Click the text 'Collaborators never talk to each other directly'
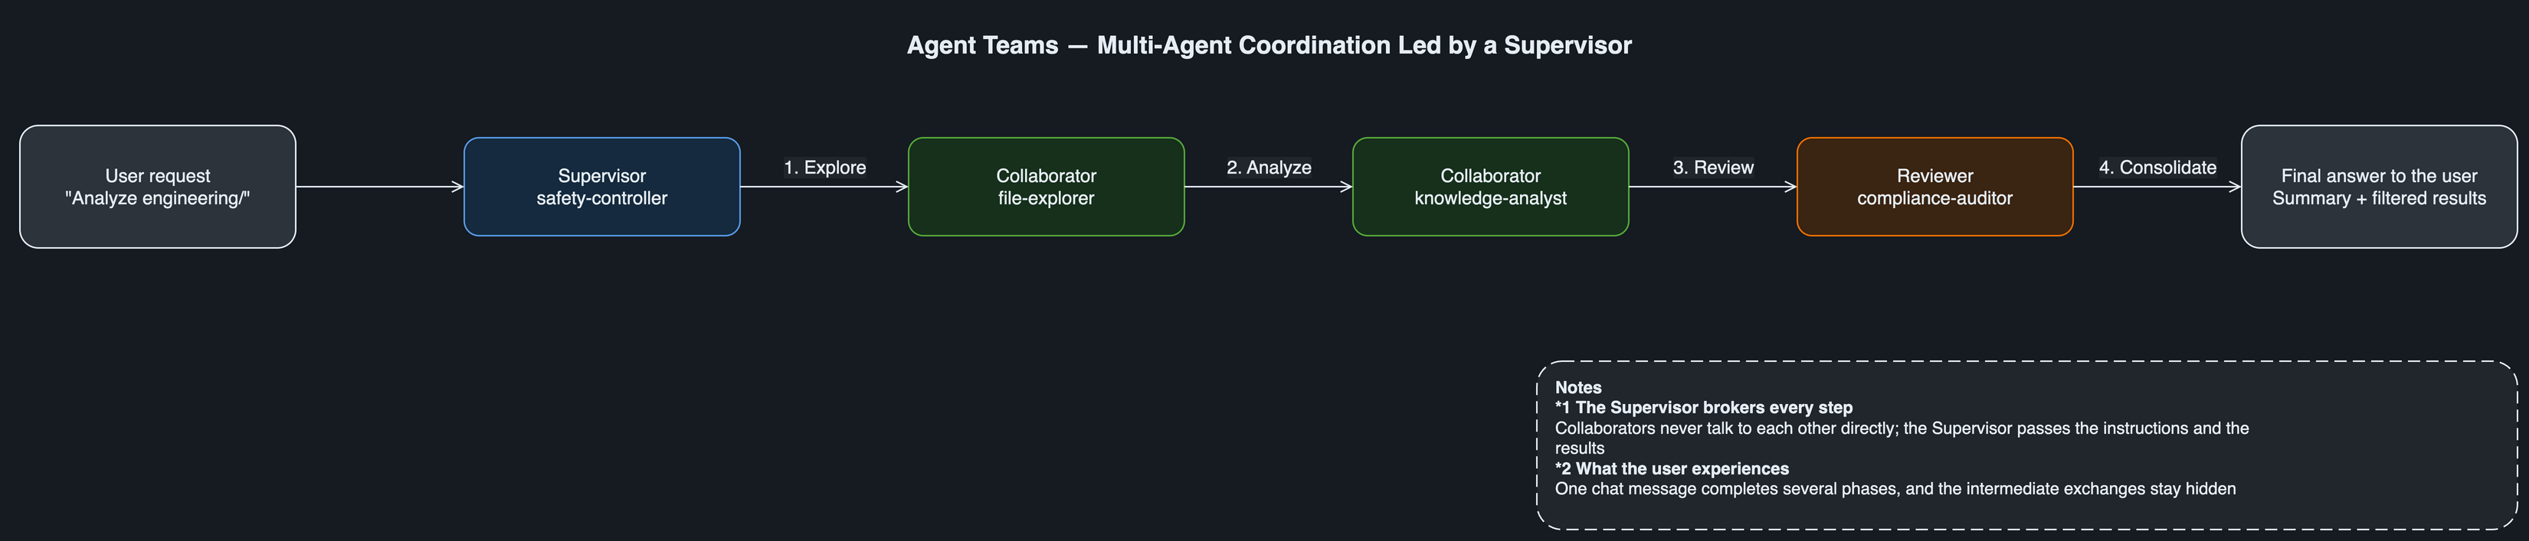 pos(1725,429)
